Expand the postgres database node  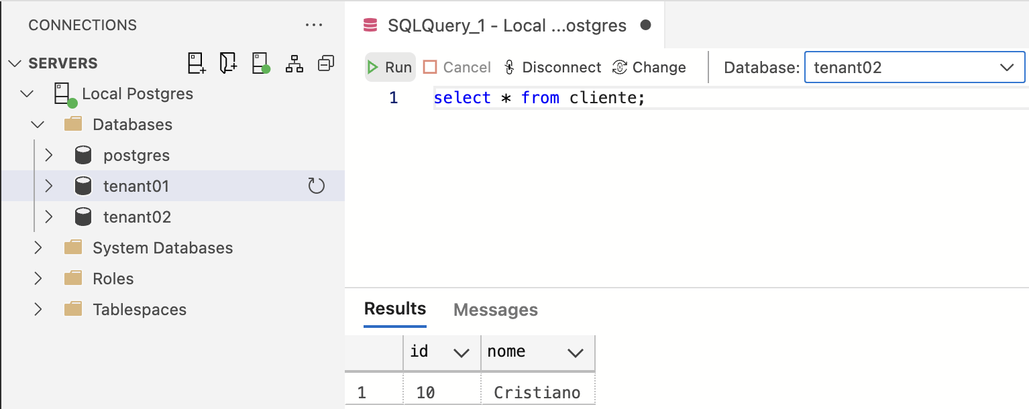point(48,156)
